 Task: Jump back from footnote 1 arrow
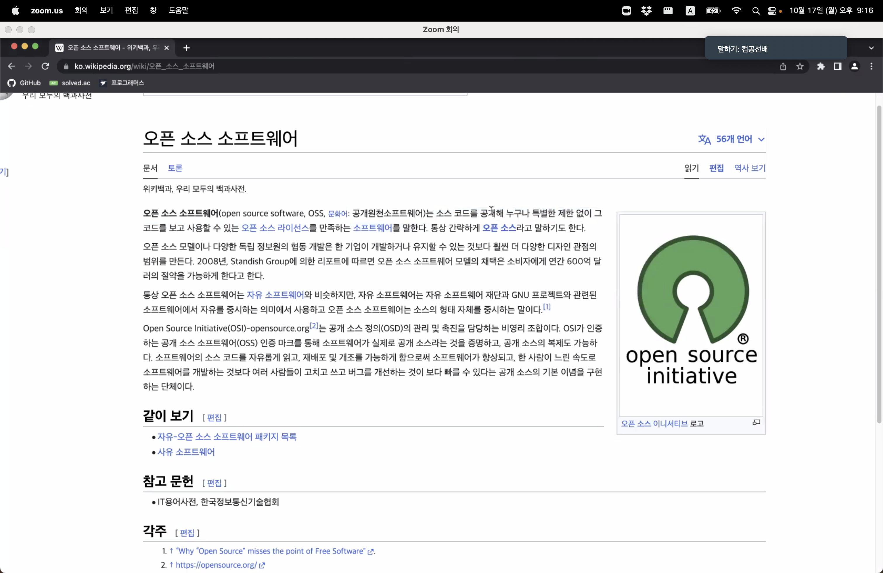coord(171,551)
